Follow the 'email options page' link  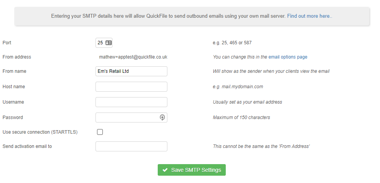(x=288, y=57)
